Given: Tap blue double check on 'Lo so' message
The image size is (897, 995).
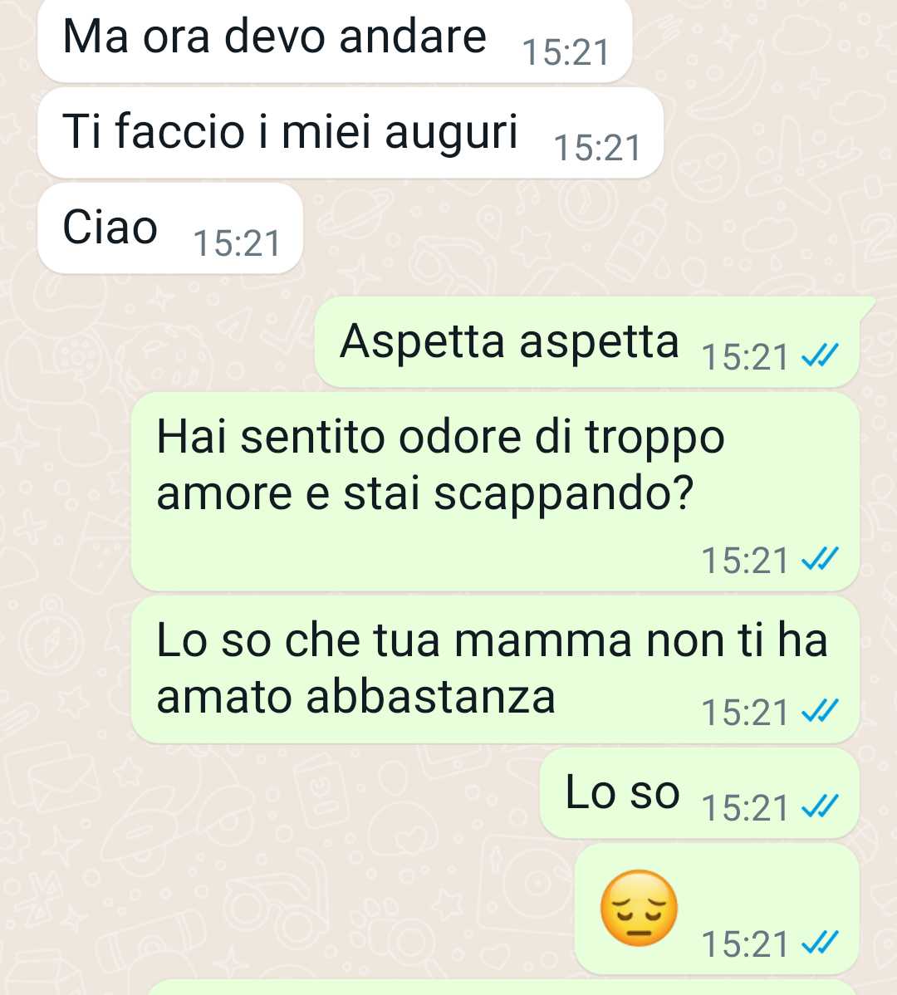Looking at the screenshot, I should click(821, 806).
